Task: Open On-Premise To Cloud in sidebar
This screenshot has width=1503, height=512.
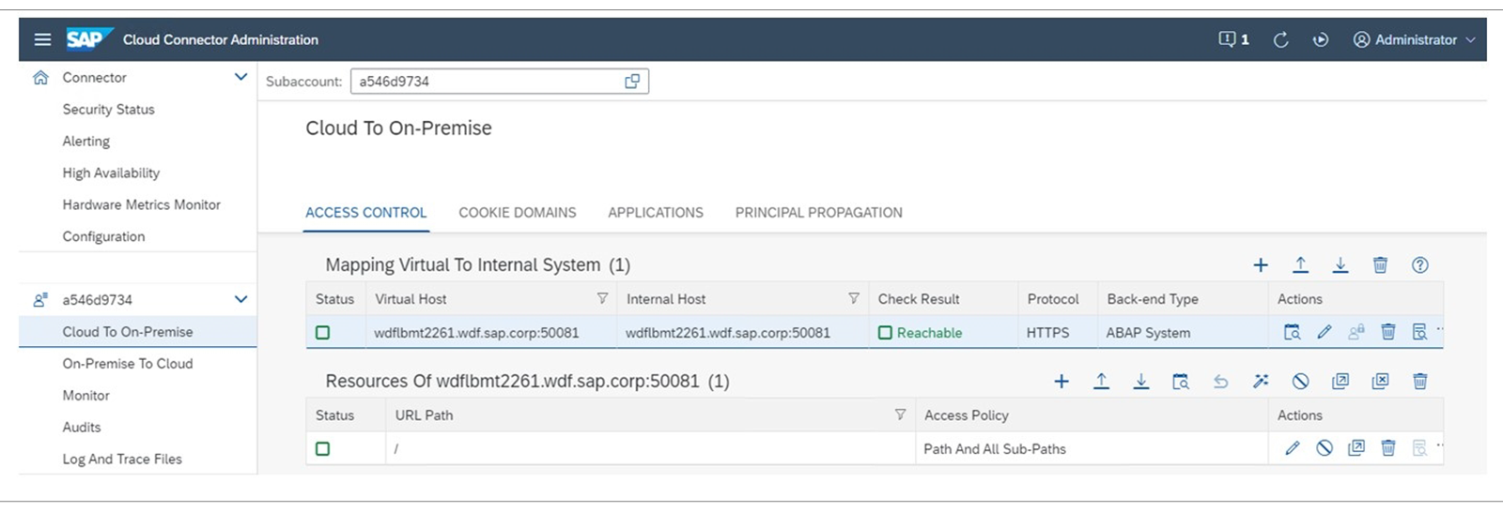Action: 128,364
